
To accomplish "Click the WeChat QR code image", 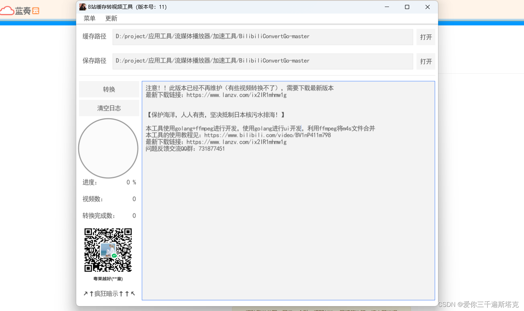I will [108, 250].
